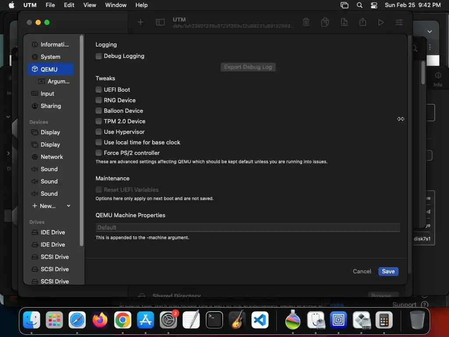Screen dimensions: 449x337
Task: Click the play run VM icon
Action: (381, 22)
